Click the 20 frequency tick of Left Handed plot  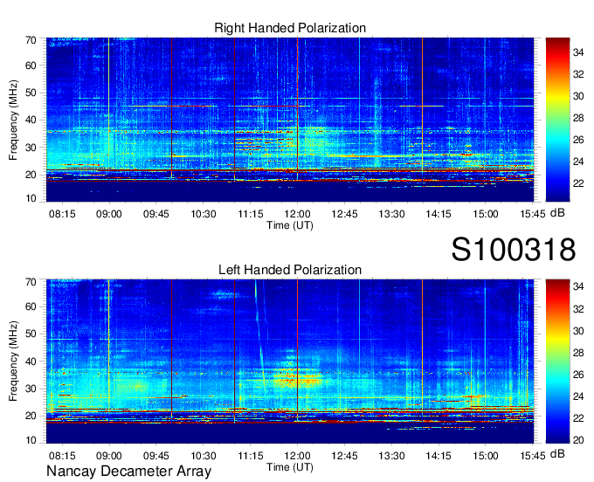(x=31, y=416)
